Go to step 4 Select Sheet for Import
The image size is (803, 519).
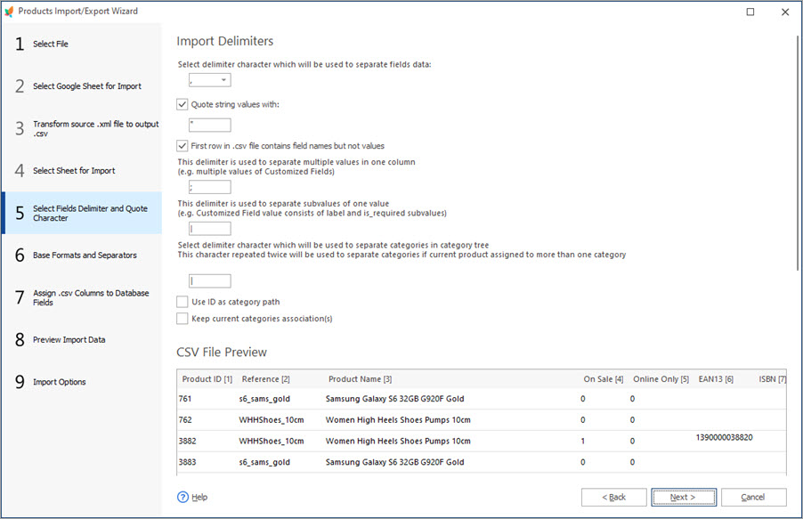(x=82, y=171)
